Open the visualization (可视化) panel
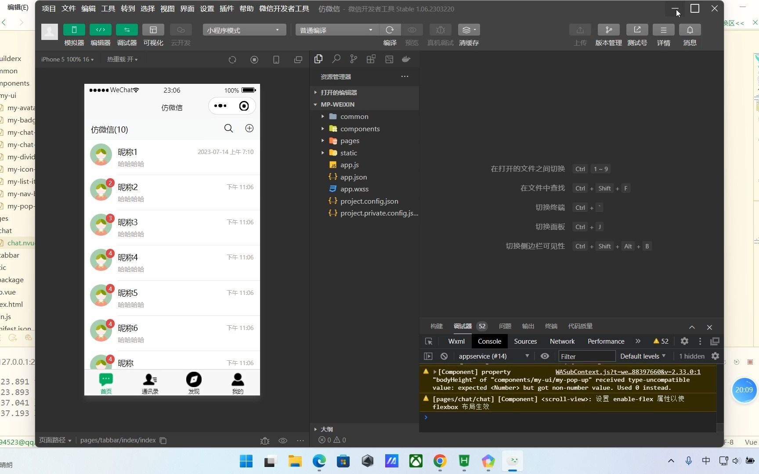 [x=153, y=30]
